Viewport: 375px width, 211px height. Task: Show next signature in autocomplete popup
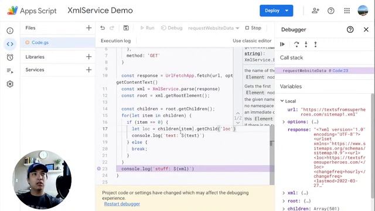[x=238, y=122]
